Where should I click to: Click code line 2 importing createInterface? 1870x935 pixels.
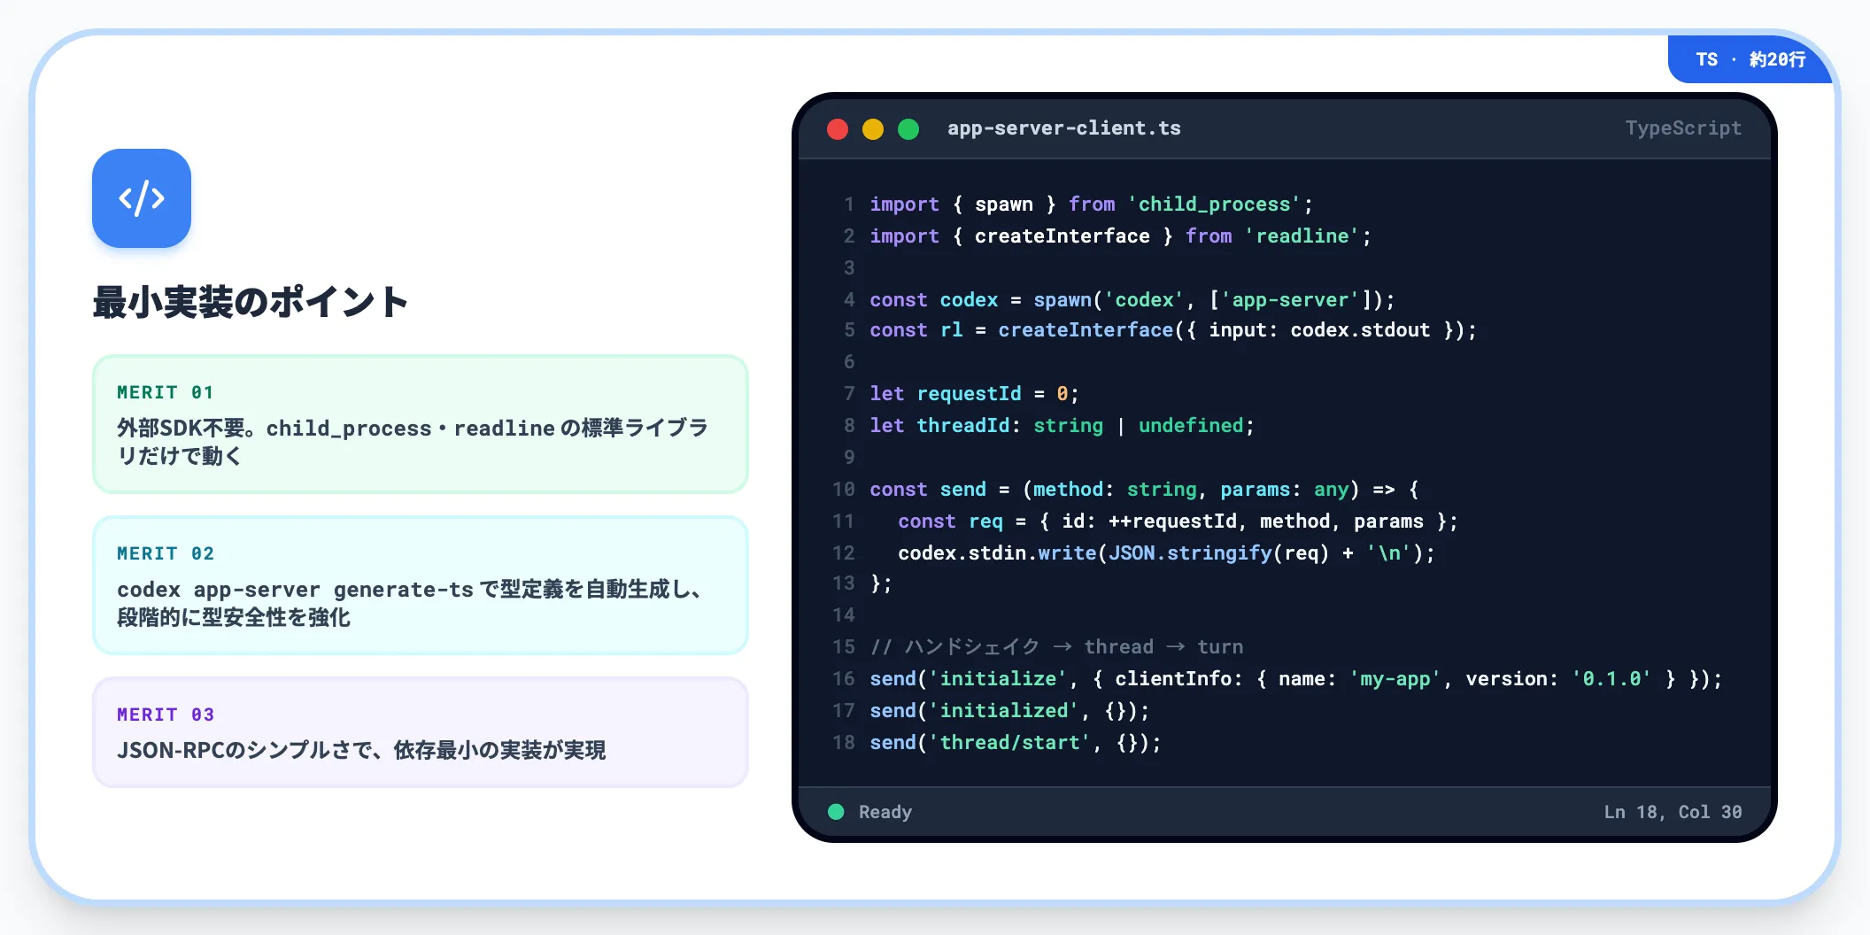(x=1120, y=236)
